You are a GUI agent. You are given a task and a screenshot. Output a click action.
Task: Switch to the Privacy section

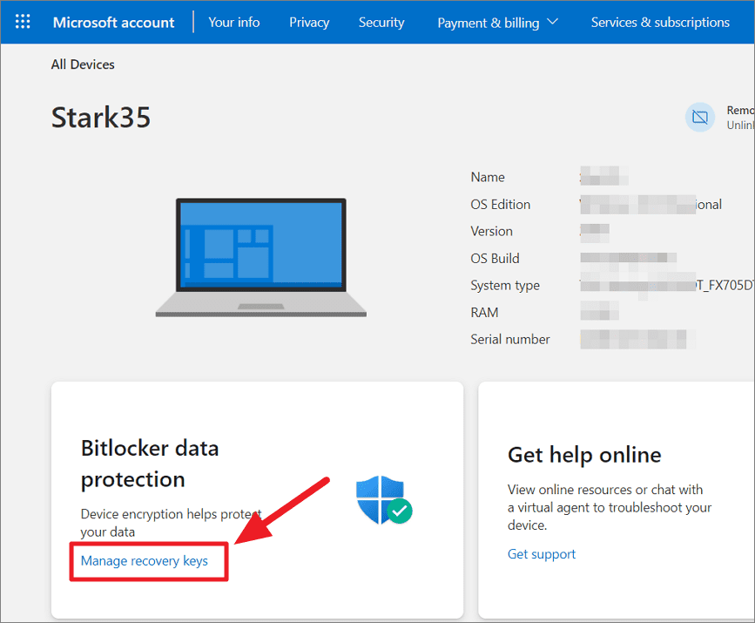(x=309, y=23)
